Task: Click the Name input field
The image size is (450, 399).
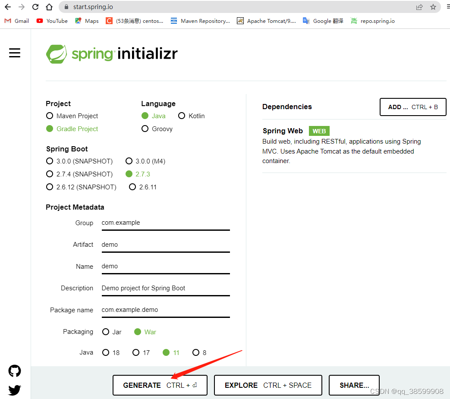Action: point(166,267)
